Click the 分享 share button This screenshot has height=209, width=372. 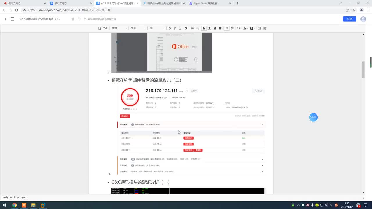[x=349, y=19]
